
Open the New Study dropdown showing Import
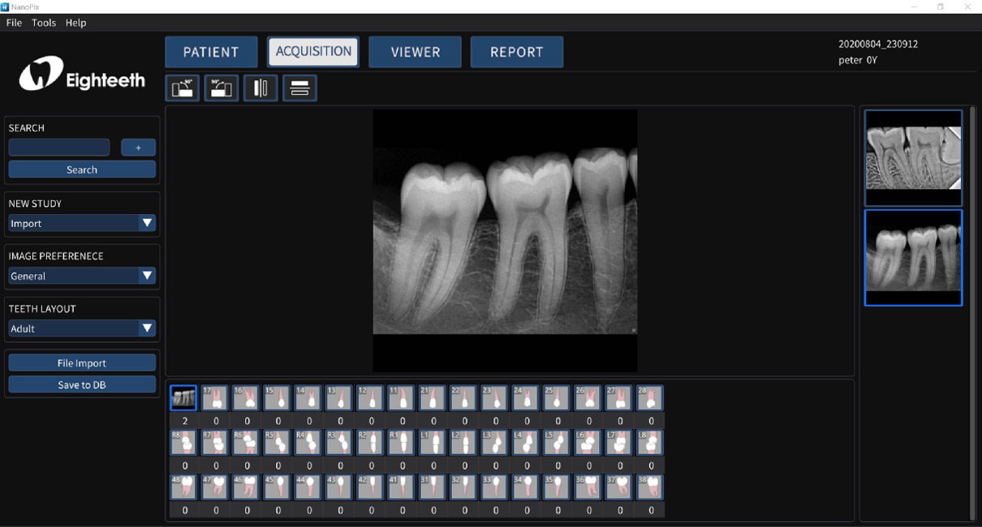pyautogui.click(x=81, y=223)
